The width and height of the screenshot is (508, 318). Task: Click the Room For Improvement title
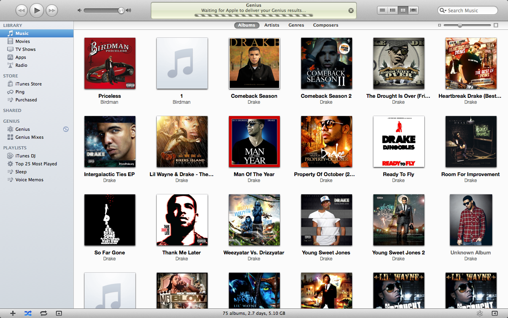(x=470, y=174)
